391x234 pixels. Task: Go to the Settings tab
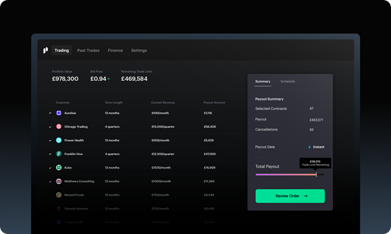[x=139, y=51]
